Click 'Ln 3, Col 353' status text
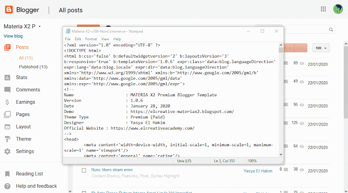Image resolution: width=348 pixels, height=193 pixels. (224, 161)
